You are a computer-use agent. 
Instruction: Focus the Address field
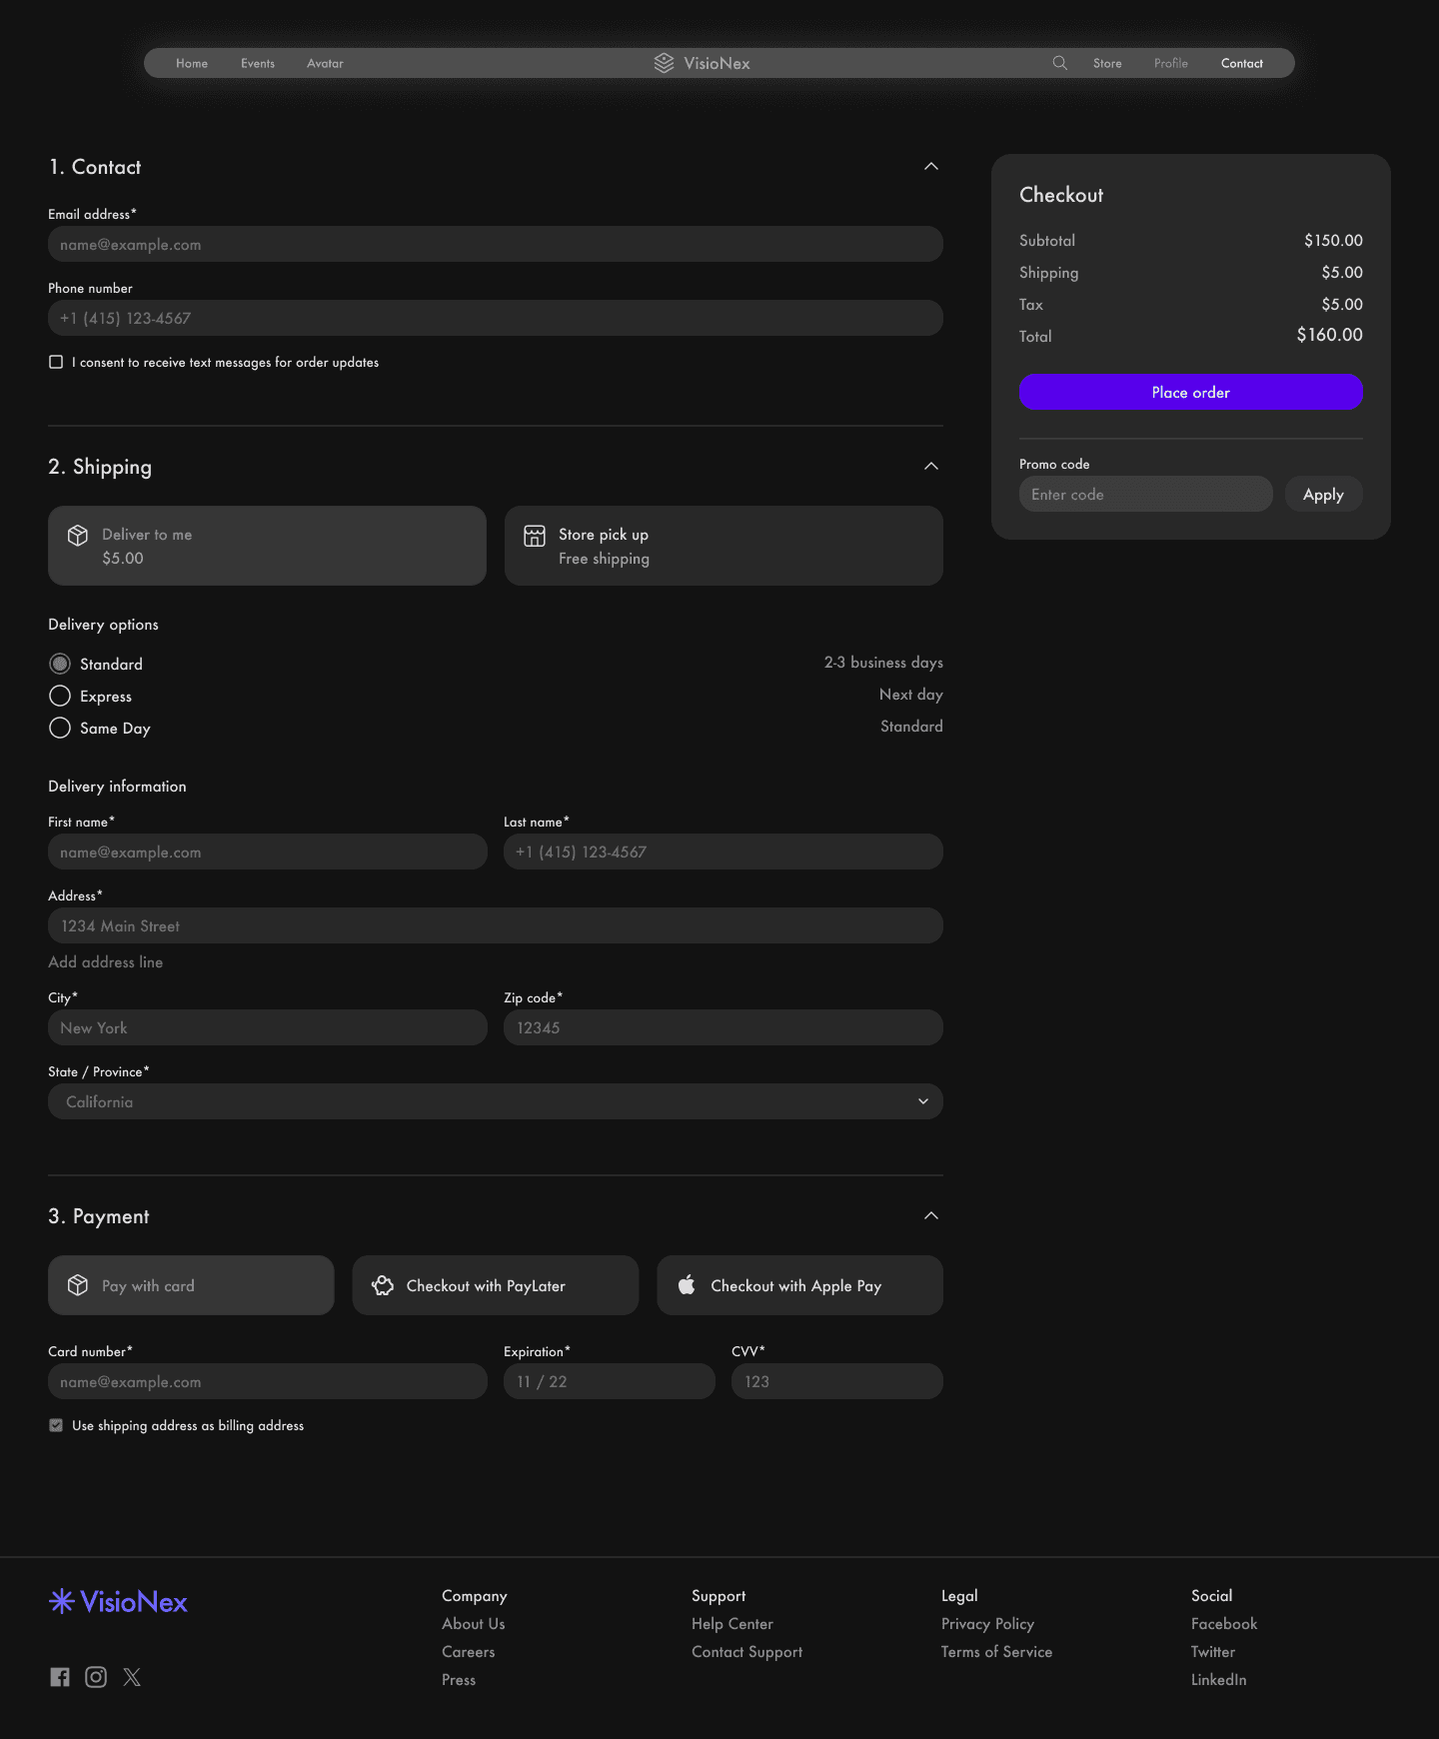(x=496, y=925)
